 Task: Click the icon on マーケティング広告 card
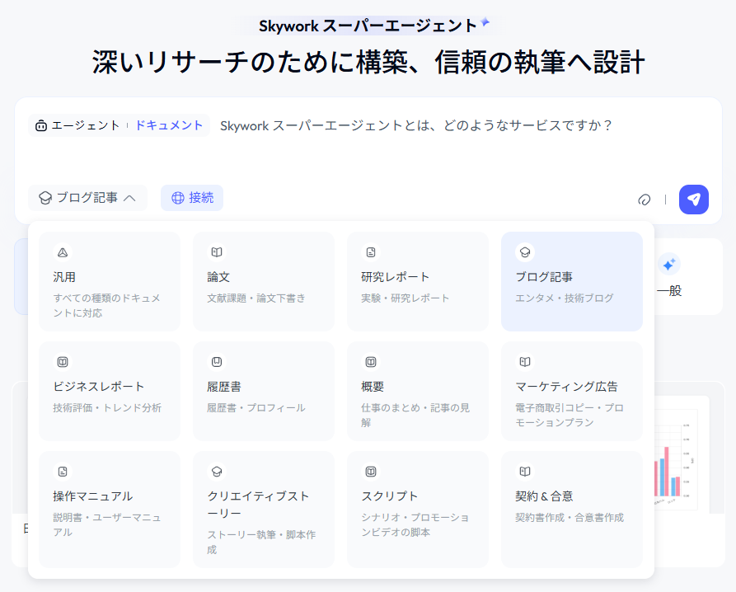(x=525, y=362)
